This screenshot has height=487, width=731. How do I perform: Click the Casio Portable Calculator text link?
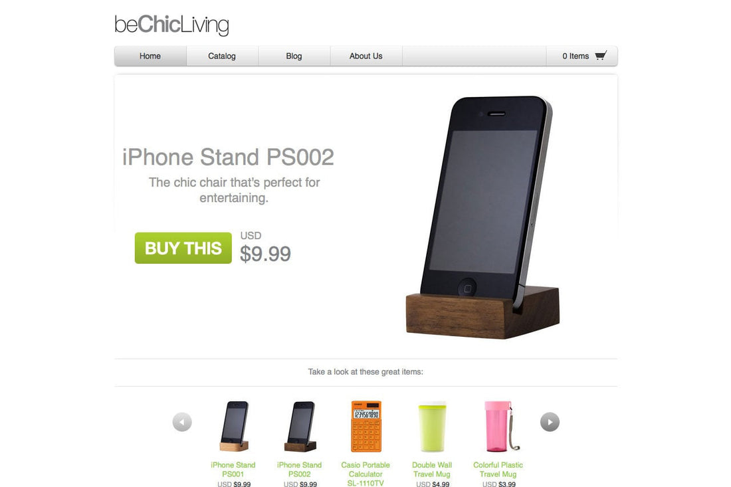pos(365,474)
